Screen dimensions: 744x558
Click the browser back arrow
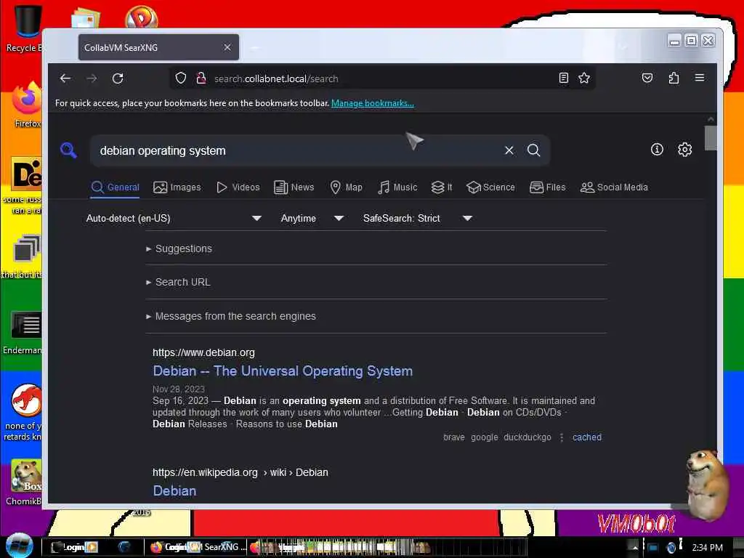point(65,78)
